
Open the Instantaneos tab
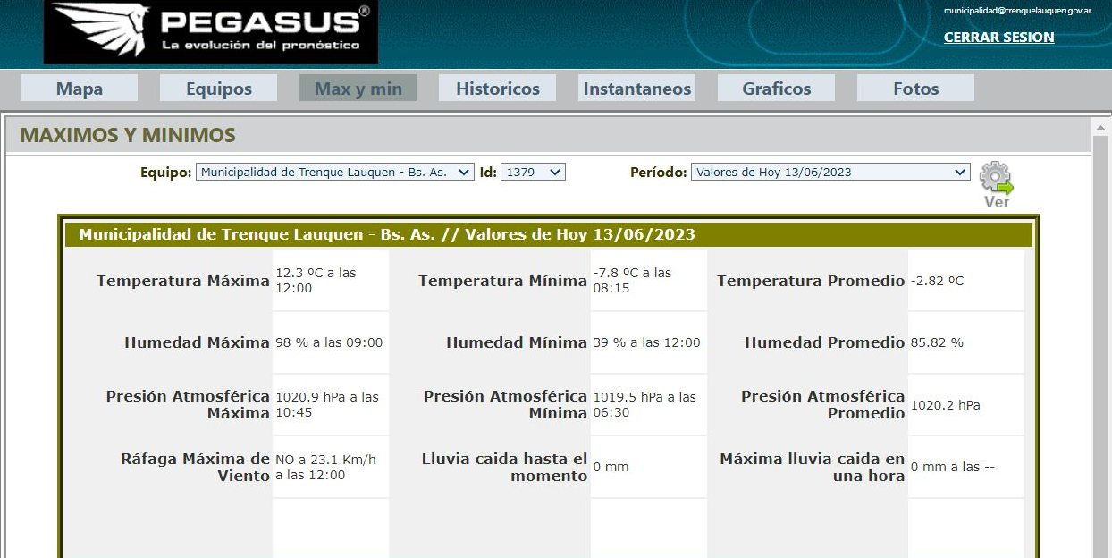click(x=636, y=89)
